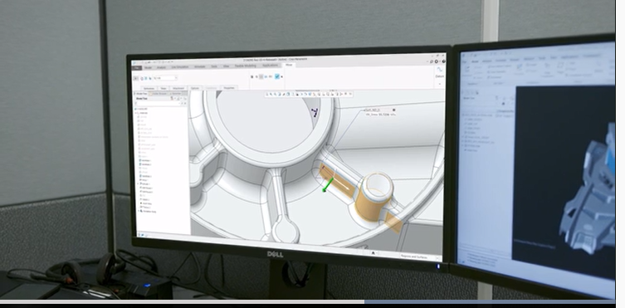Viewport: 625px width, 308px height.
Task: Switch to the Live Simulation tab
Action: coord(180,66)
